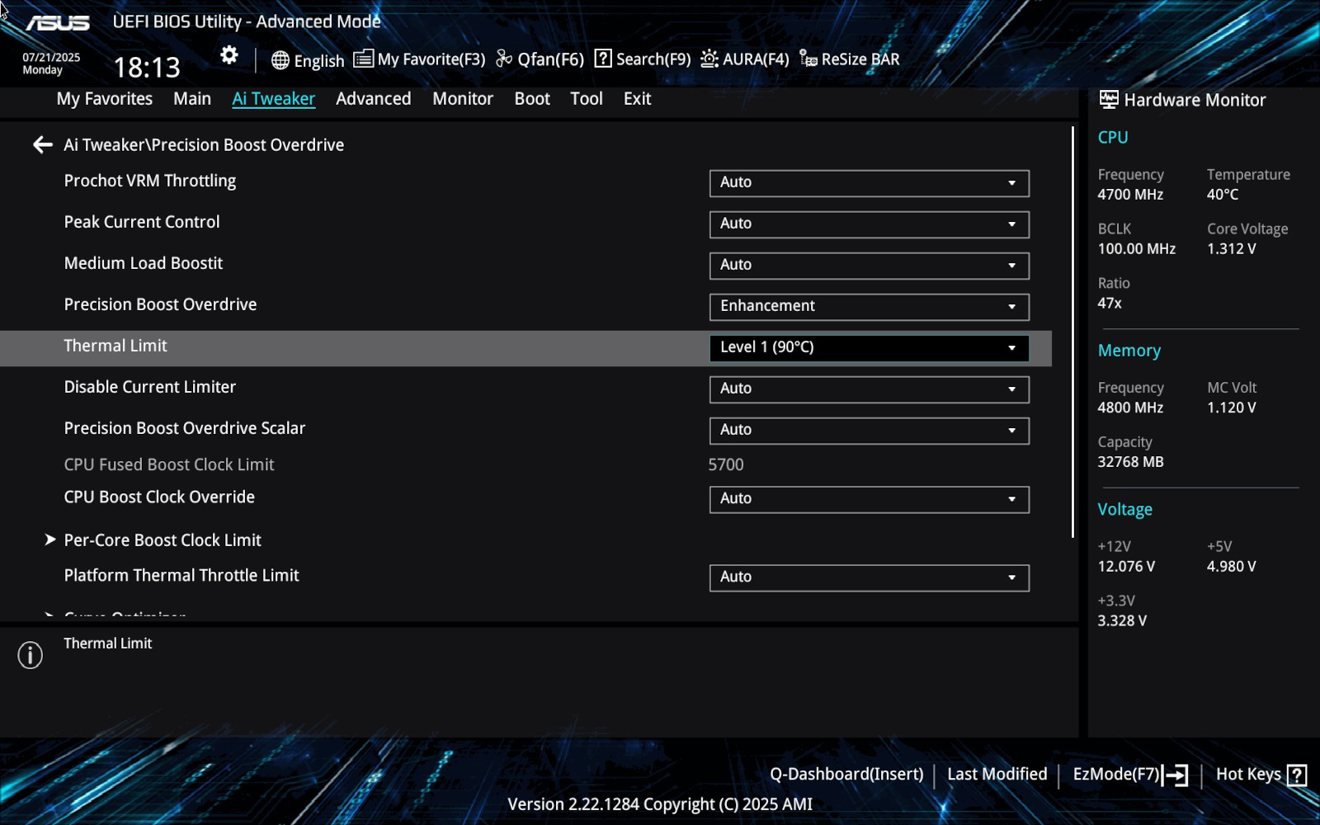Screen dimensions: 1320x825
Task: Select Thermal Limit row label
Action: [x=115, y=346]
